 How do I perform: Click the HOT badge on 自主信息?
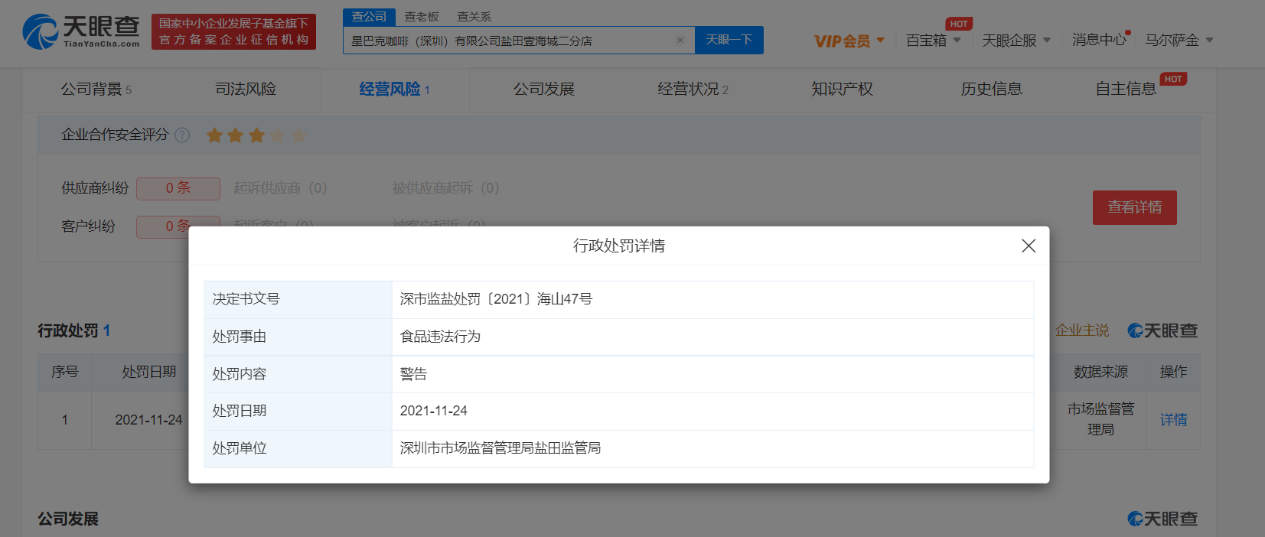[x=1173, y=79]
